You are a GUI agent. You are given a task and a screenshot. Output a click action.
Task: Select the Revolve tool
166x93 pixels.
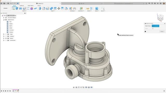tap(20, 8)
